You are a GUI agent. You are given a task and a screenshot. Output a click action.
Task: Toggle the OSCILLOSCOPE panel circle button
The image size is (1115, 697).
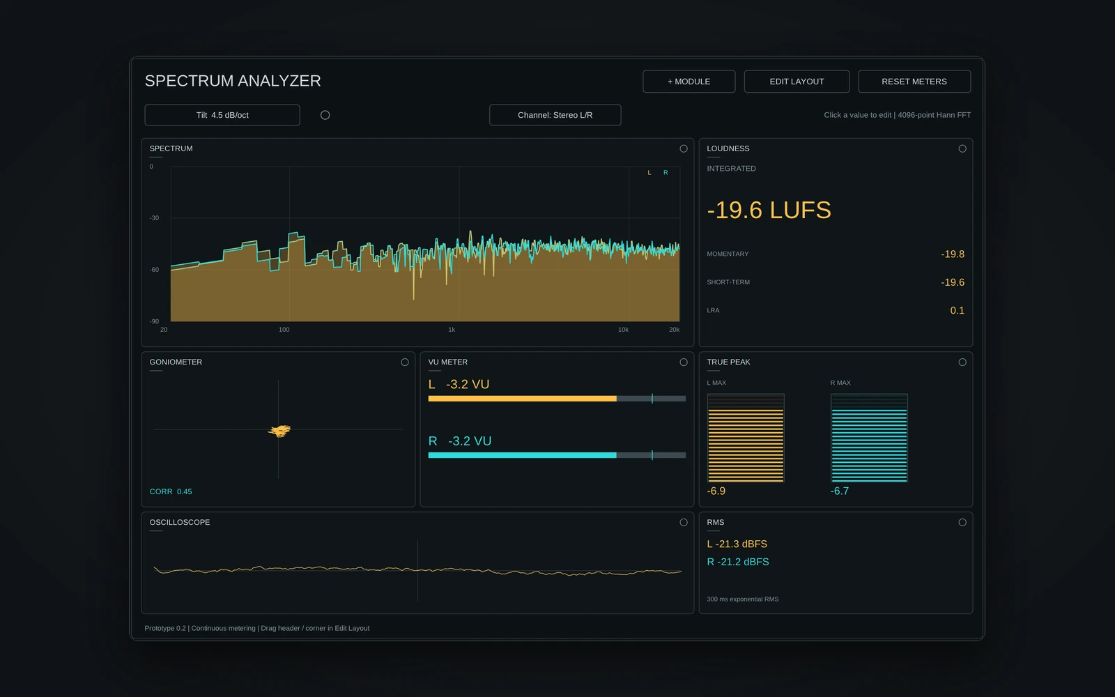coord(684,523)
